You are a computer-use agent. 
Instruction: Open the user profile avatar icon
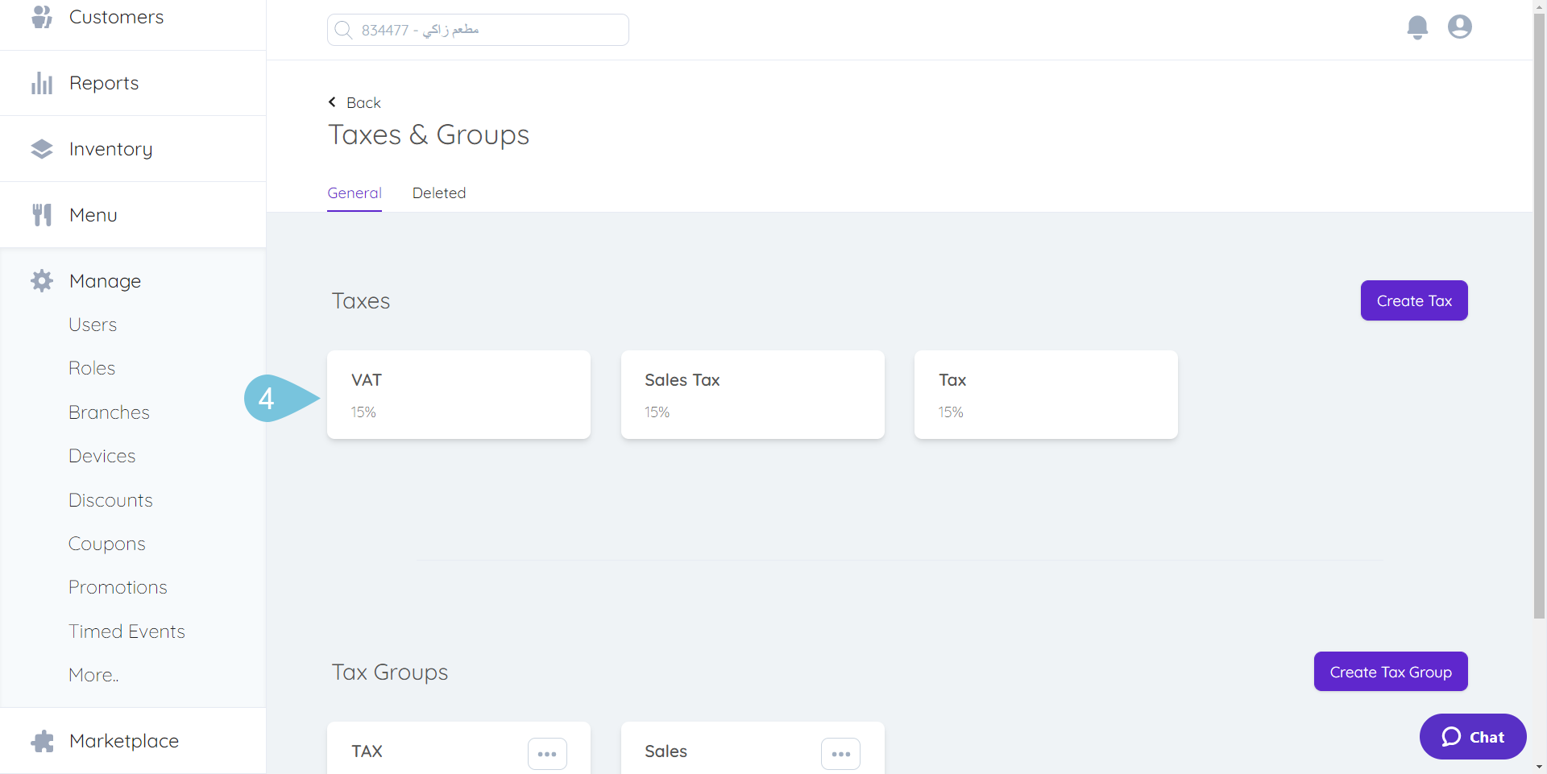1459,27
